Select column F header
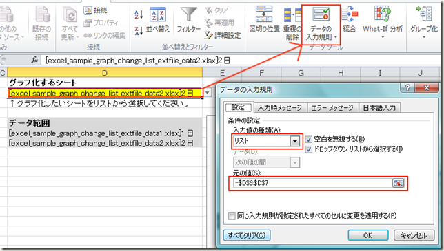Image resolution: width=444 pixels, height=251 pixels. [261, 73]
